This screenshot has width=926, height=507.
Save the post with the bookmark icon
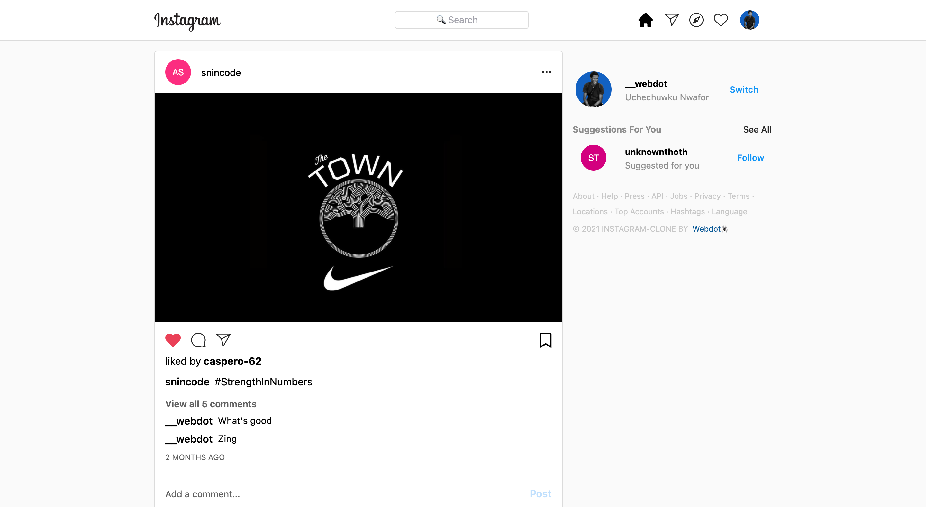[x=546, y=340]
